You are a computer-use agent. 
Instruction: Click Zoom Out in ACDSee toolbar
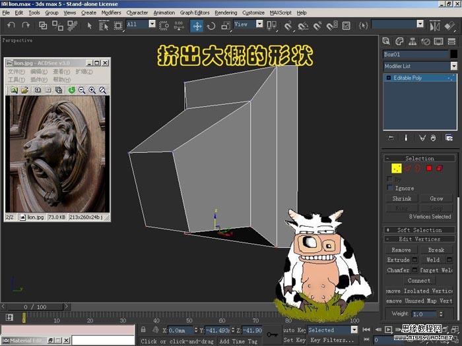(x=82, y=90)
